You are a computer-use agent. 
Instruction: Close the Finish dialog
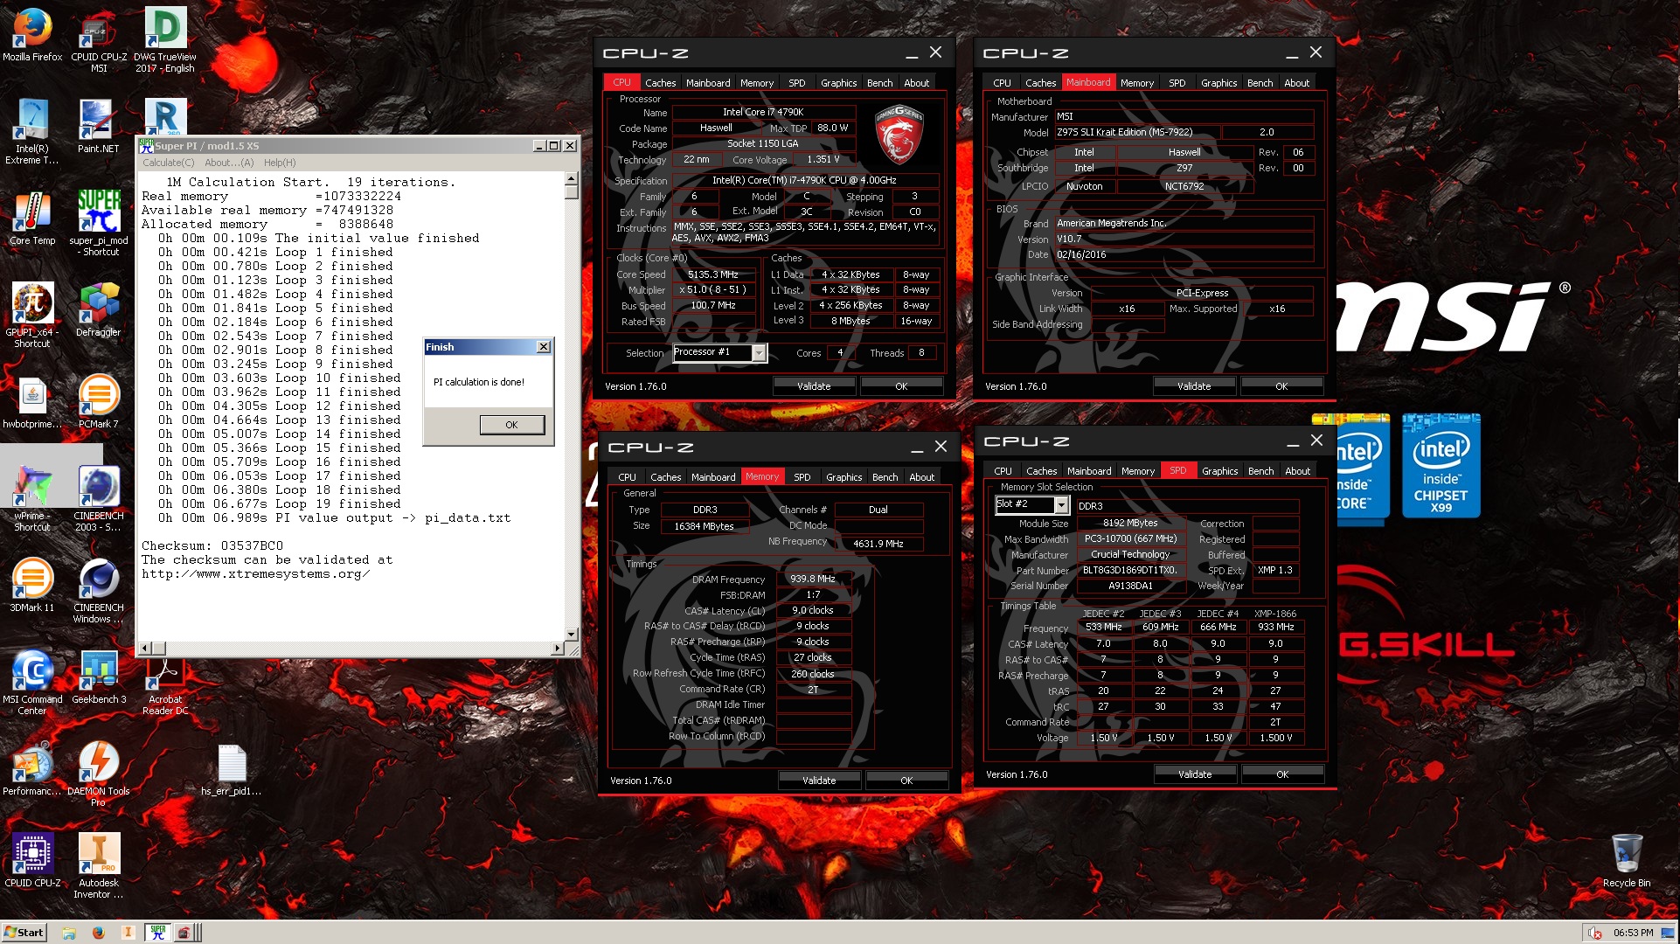tap(544, 347)
